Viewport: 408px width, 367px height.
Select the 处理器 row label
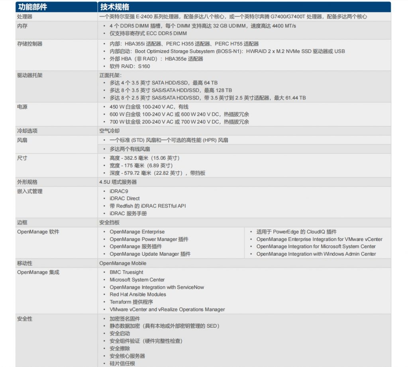(x=25, y=17)
